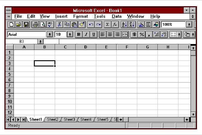
Task: Toggle Bold formatting
Action: [79, 35]
